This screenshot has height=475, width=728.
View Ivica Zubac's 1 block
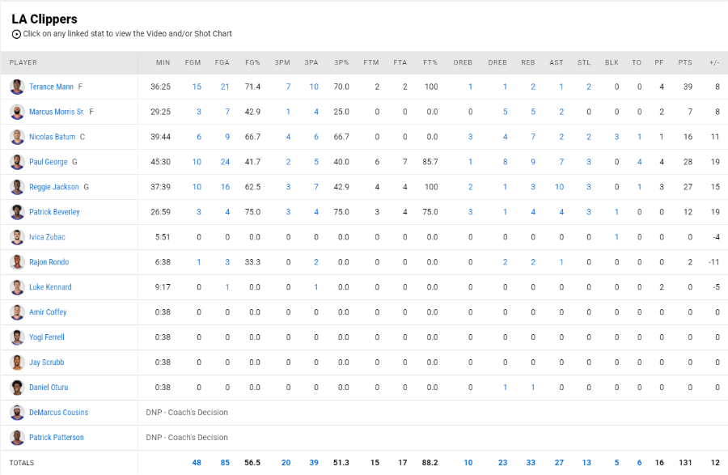tap(616, 237)
